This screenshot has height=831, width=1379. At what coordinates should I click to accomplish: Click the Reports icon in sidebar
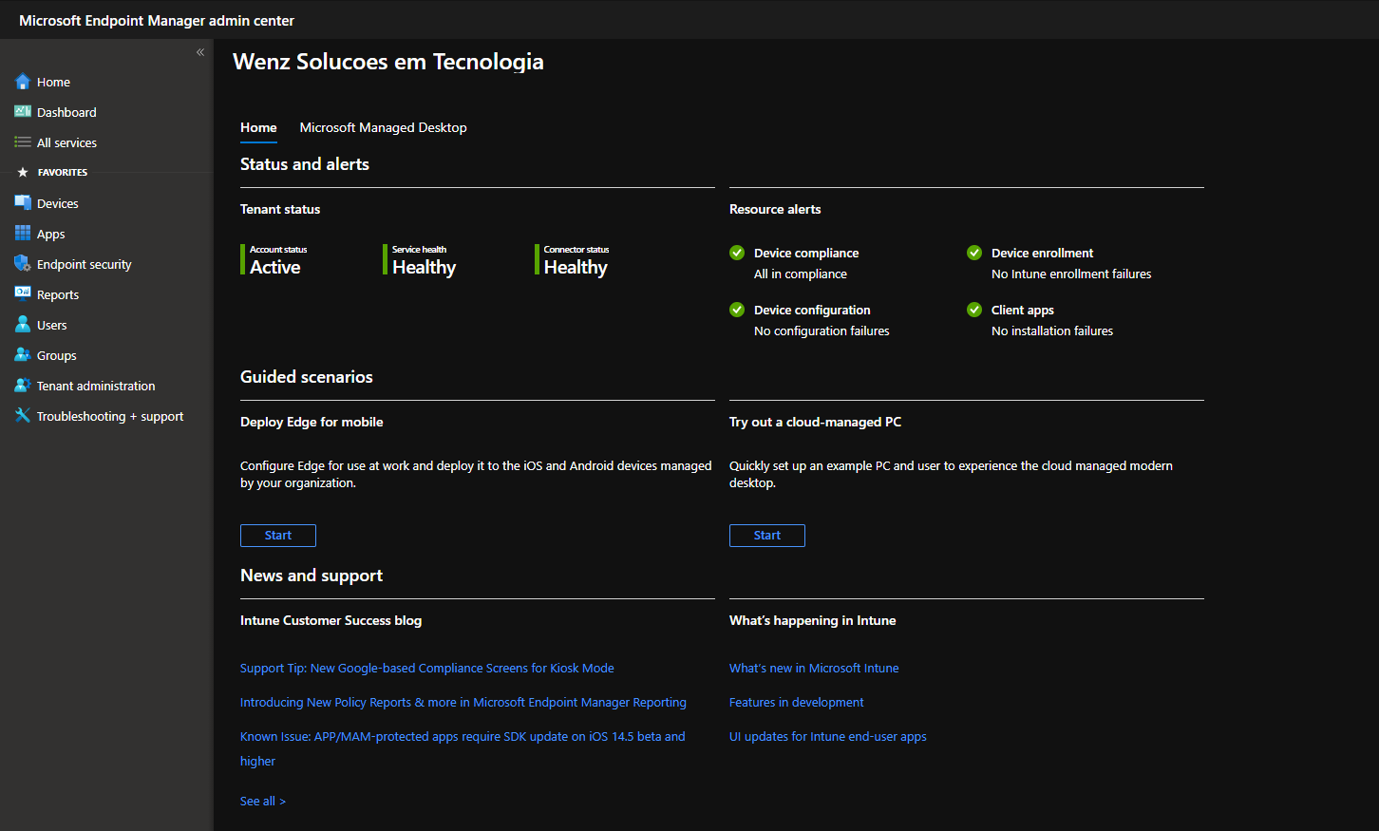coord(23,294)
